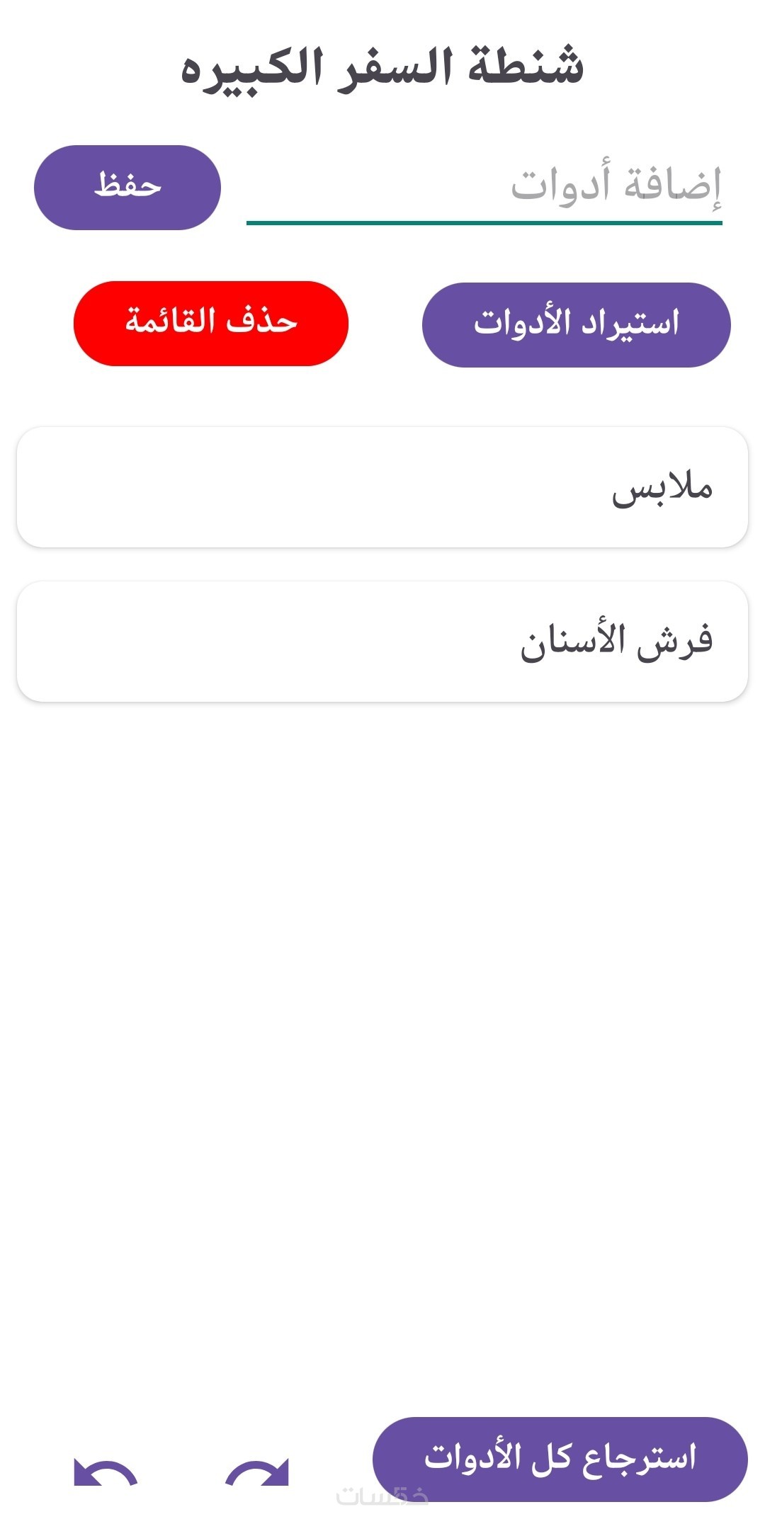Click the green underline of the input
This screenshot has width=765, height=1536.
[x=484, y=222]
